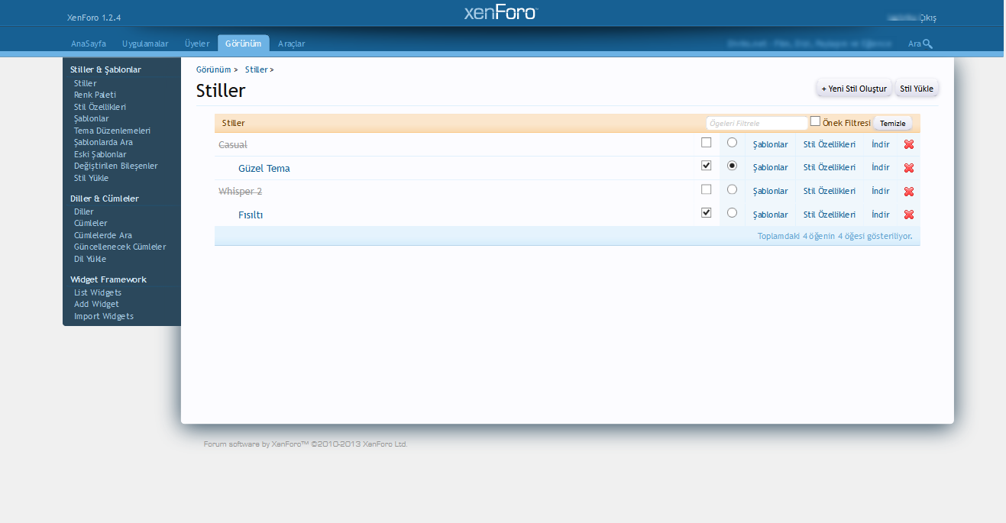The width and height of the screenshot is (1006, 523).
Task: Focus the Ögeleri Filtrele input field
Action: pos(755,123)
